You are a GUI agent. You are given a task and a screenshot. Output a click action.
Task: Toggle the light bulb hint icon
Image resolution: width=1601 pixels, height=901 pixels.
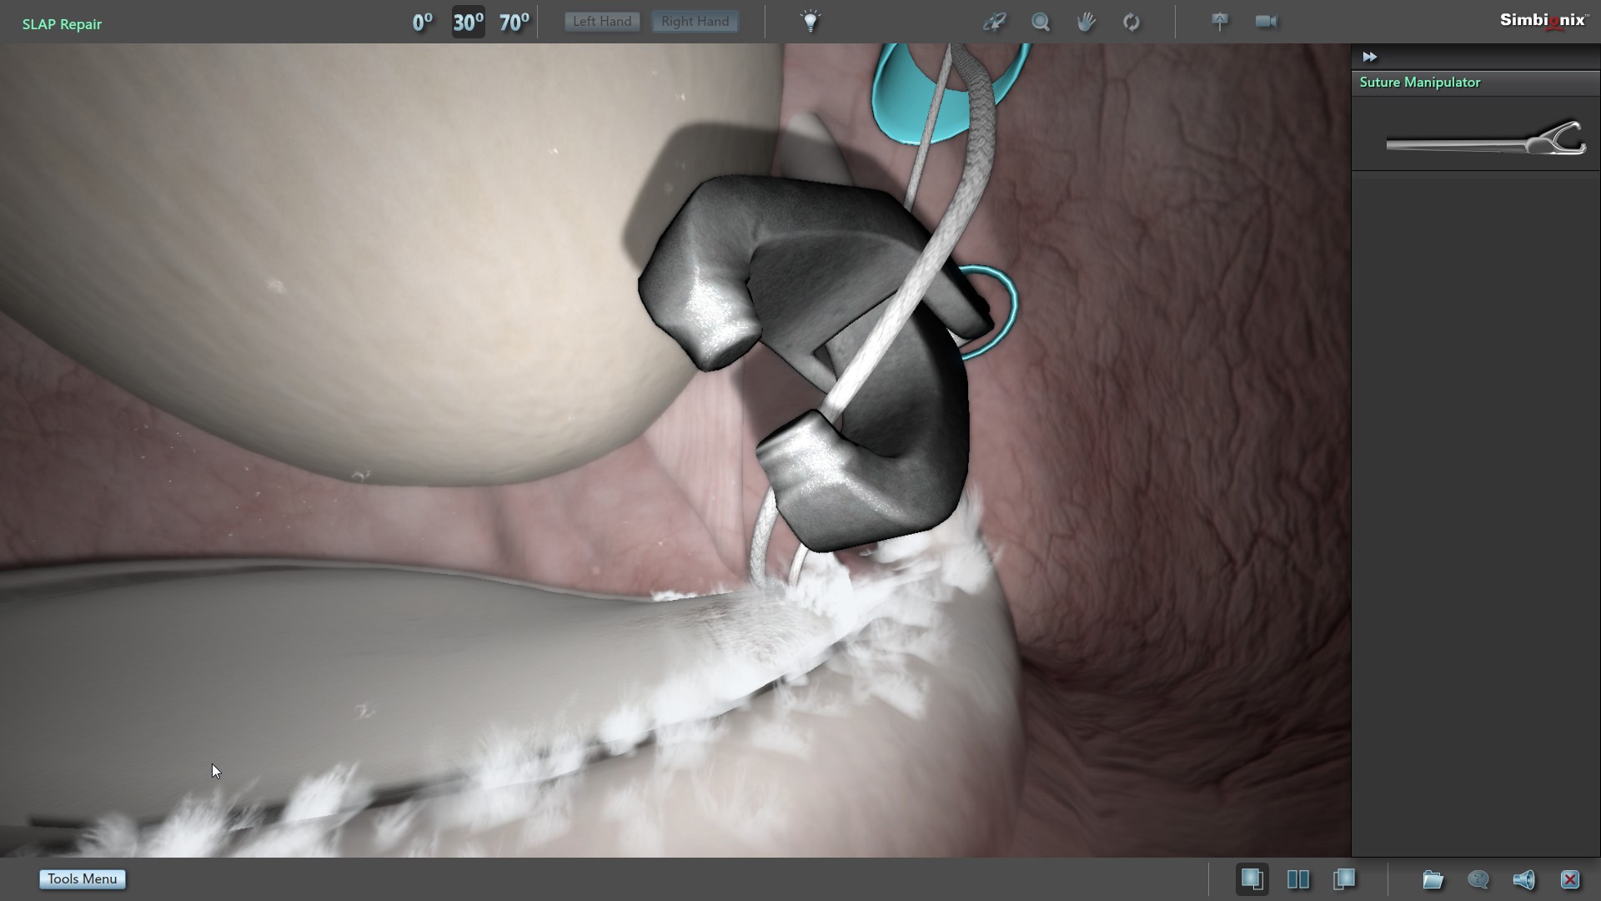811,22
